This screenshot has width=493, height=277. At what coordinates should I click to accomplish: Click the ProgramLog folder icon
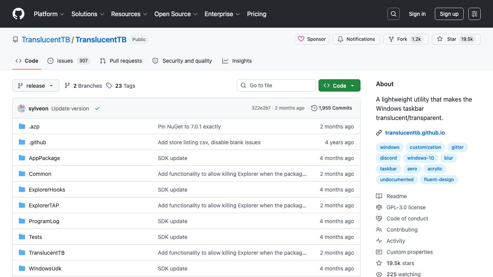[x=22, y=221]
